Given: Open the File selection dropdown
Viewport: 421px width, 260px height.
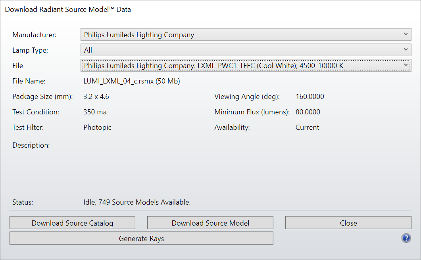Looking at the screenshot, I should pos(246,65).
